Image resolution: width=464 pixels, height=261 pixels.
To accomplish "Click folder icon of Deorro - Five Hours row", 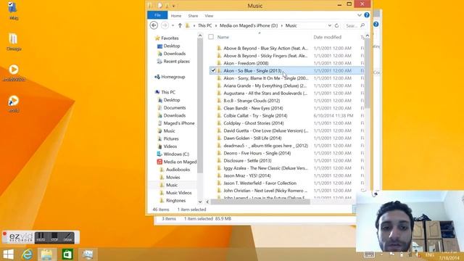I will [219, 153].
